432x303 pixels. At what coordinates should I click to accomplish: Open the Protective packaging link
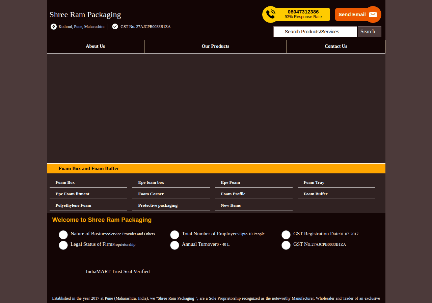[158, 205]
